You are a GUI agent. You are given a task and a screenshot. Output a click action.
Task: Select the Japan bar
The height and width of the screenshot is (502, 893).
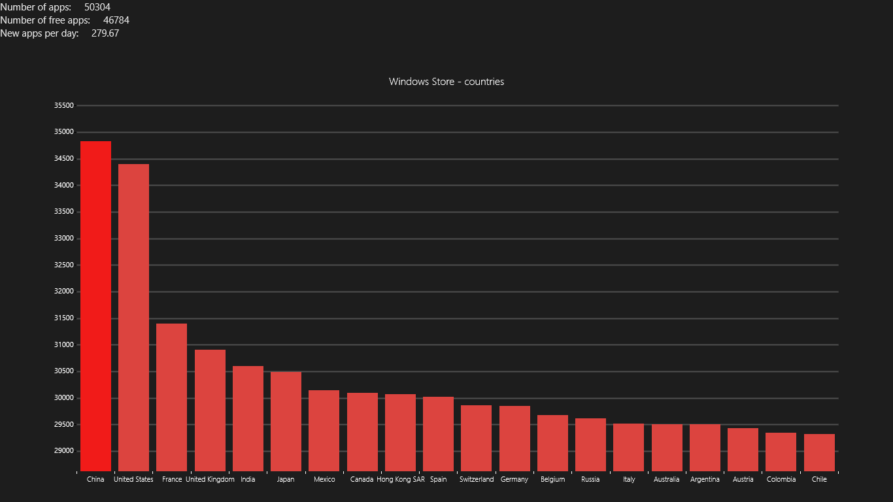click(286, 421)
